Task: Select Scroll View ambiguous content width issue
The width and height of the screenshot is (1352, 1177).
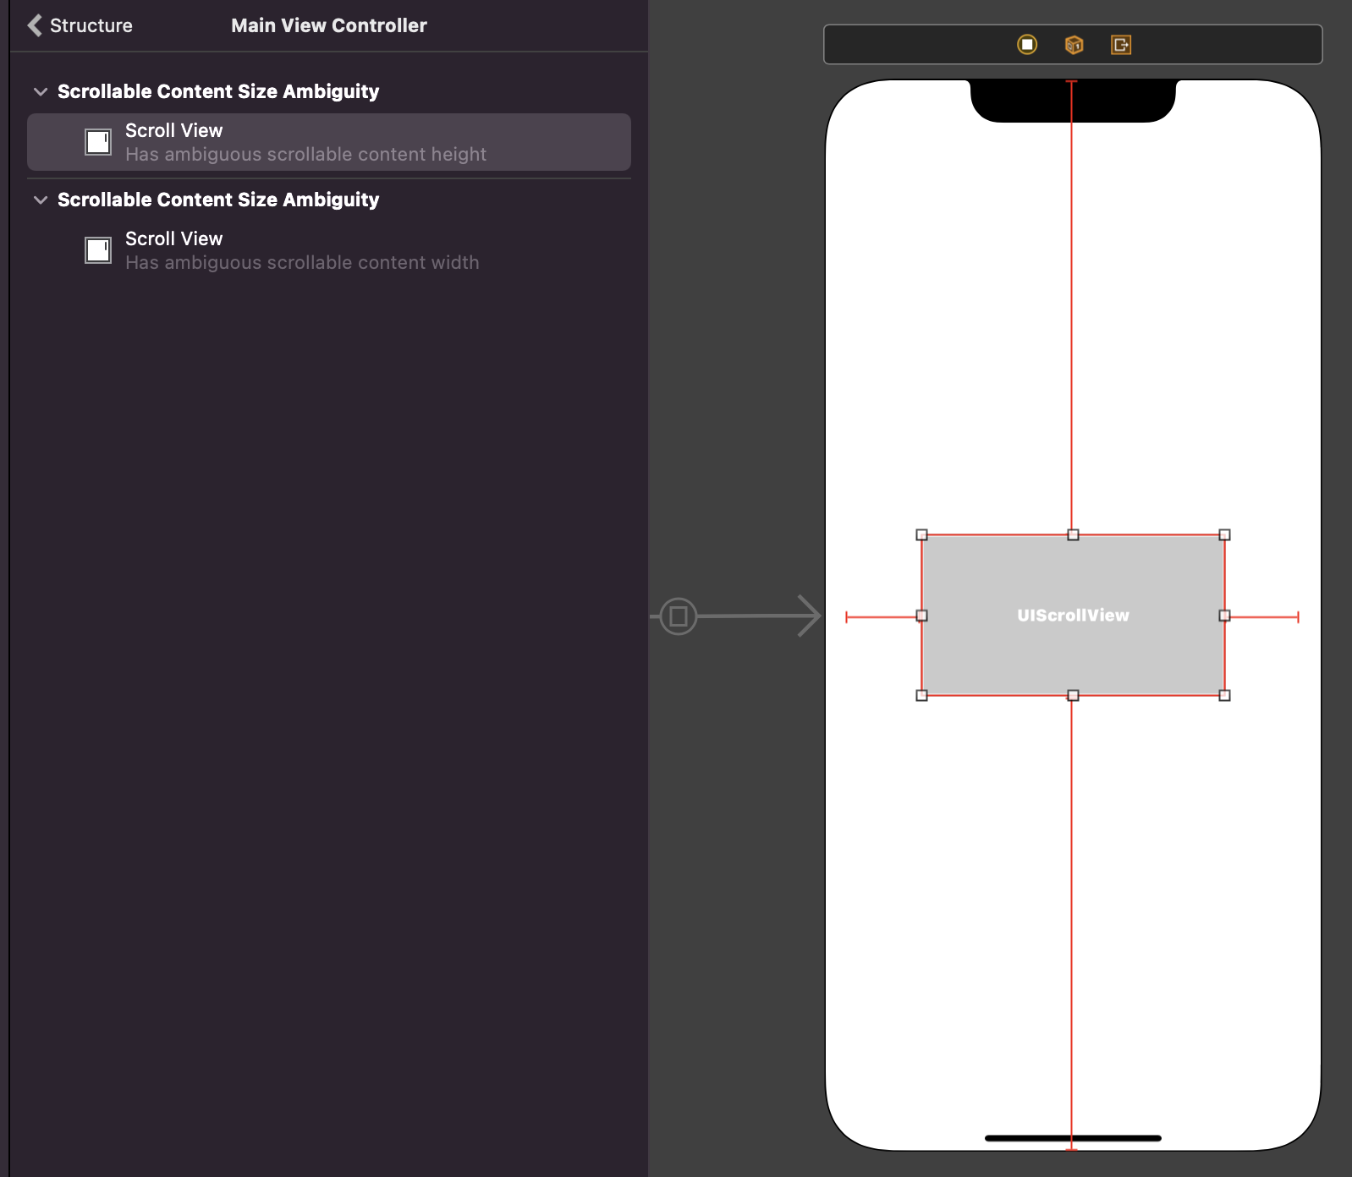Action: pos(329,250)
